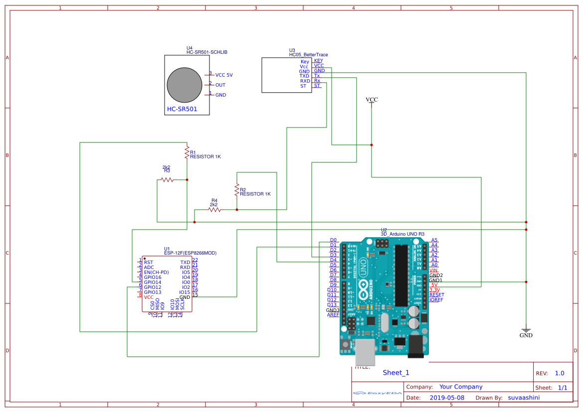Click the VCC power symbol near the Arduino

[x=372, y=100]
